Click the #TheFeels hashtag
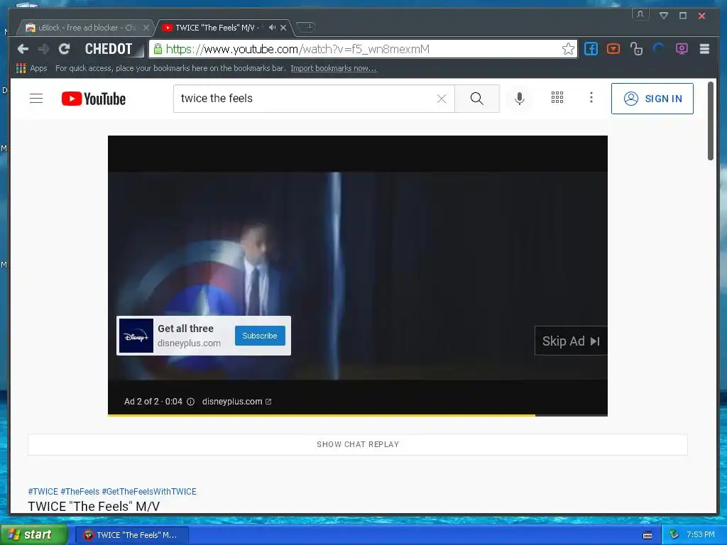 pyautogui.click(x=80, y=491)
